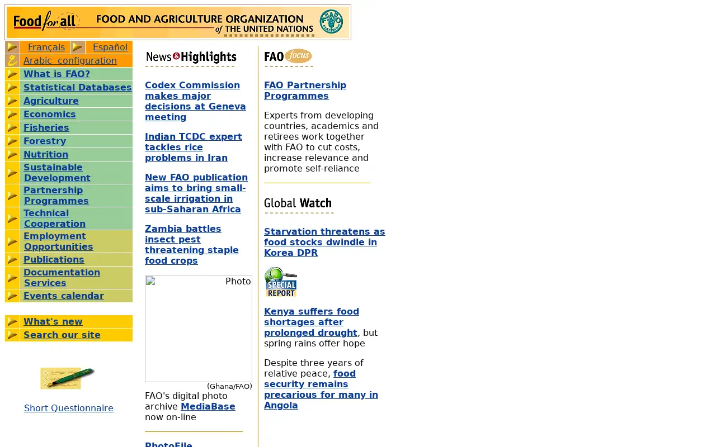Open FAO Partnership Programmes focus article
The width and height of the screenshot is (716, 447).
[305, 91]
